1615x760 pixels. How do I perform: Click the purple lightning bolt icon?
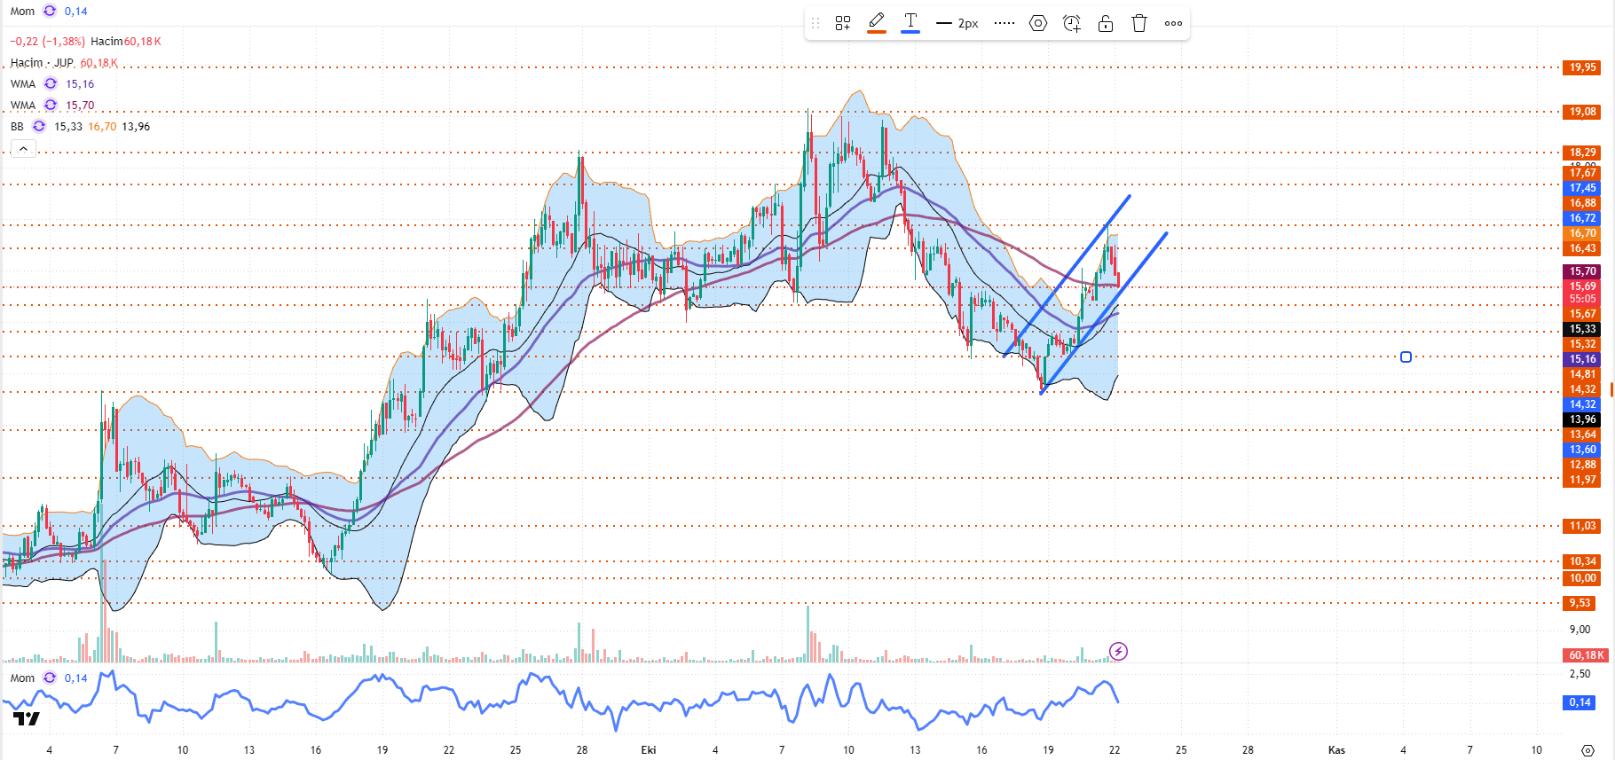(1118, 652)
